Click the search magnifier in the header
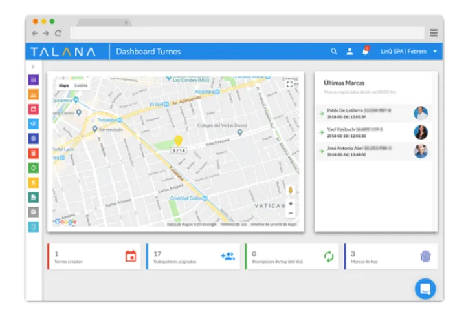 point(334,52)
